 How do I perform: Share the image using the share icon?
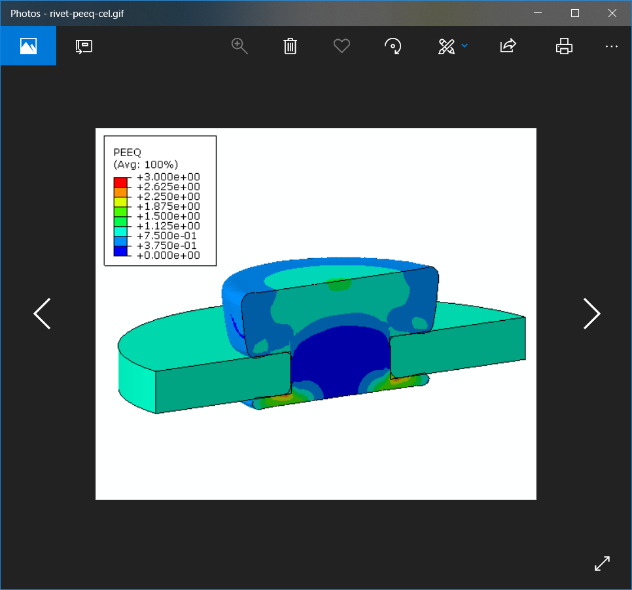tap(508, 46)
